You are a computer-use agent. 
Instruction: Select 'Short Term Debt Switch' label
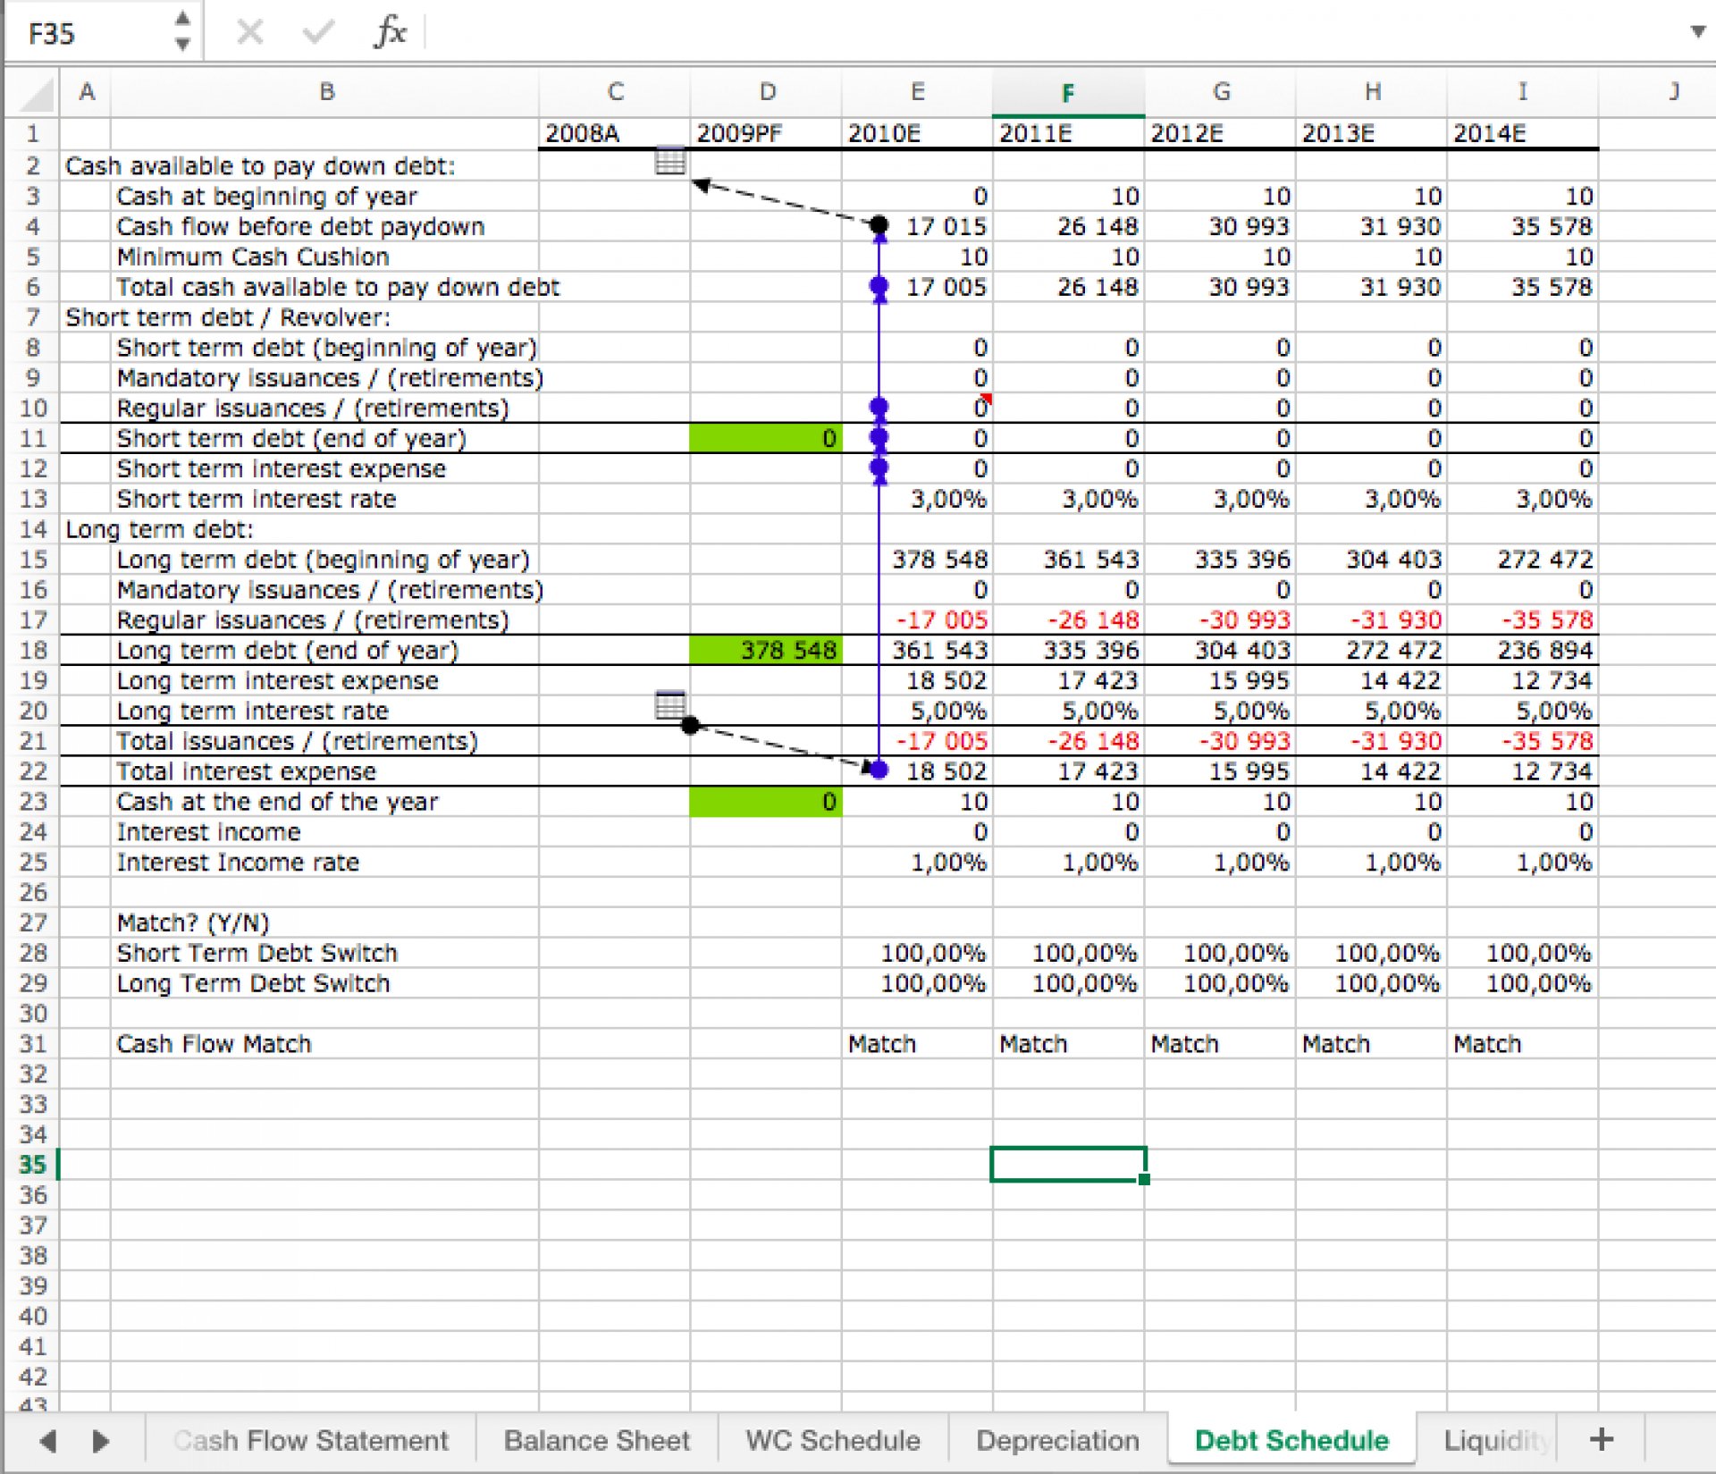coord(257,954)
